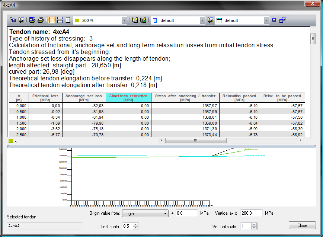The height and width of the screenshot is (237, 323).
Task: Increase Vertical scale with up arrow
Action: [254, 225]
